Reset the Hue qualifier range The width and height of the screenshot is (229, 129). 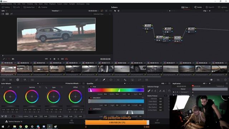(143, 87)
